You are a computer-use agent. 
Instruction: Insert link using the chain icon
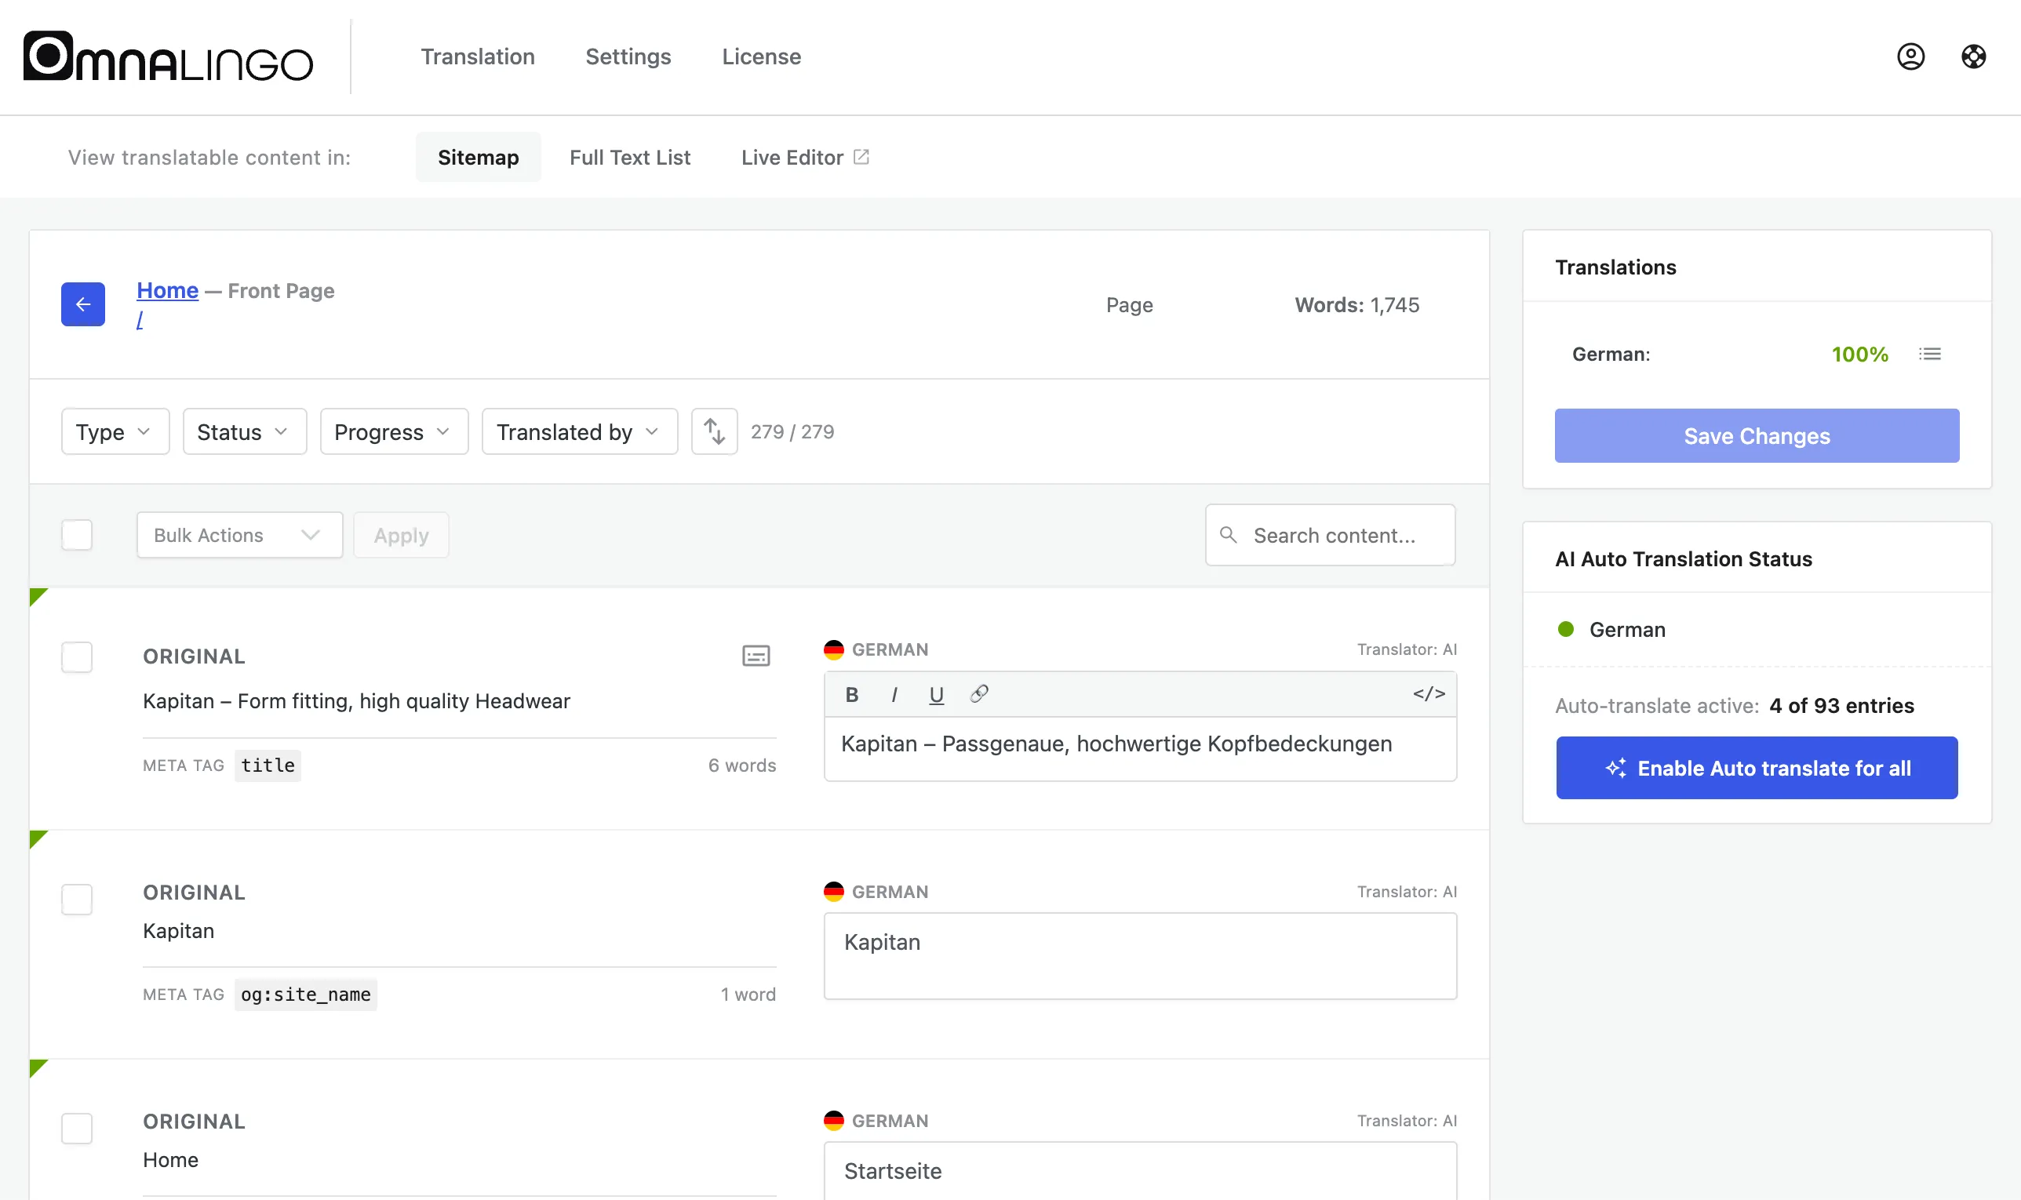tap(979, 694)
